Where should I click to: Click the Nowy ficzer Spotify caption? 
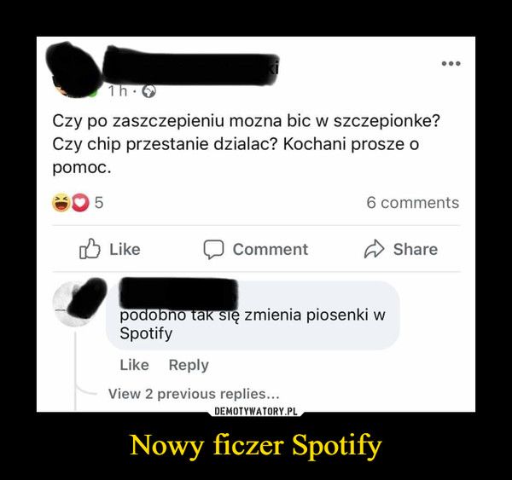pos(256,445)
